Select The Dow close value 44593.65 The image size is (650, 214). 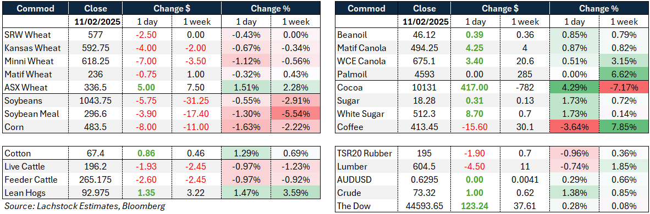(425, 206)
